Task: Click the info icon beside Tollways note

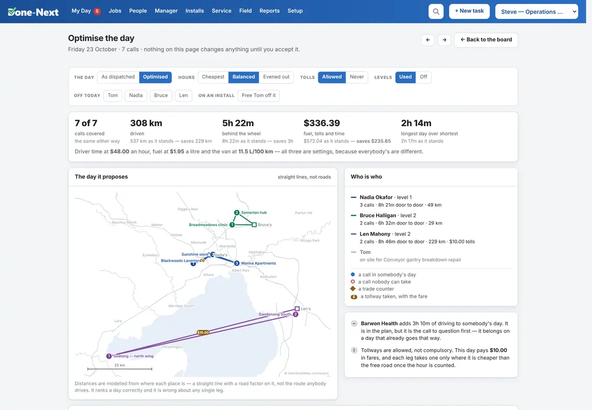Action: pyautogui.click(x=354, y=350)
